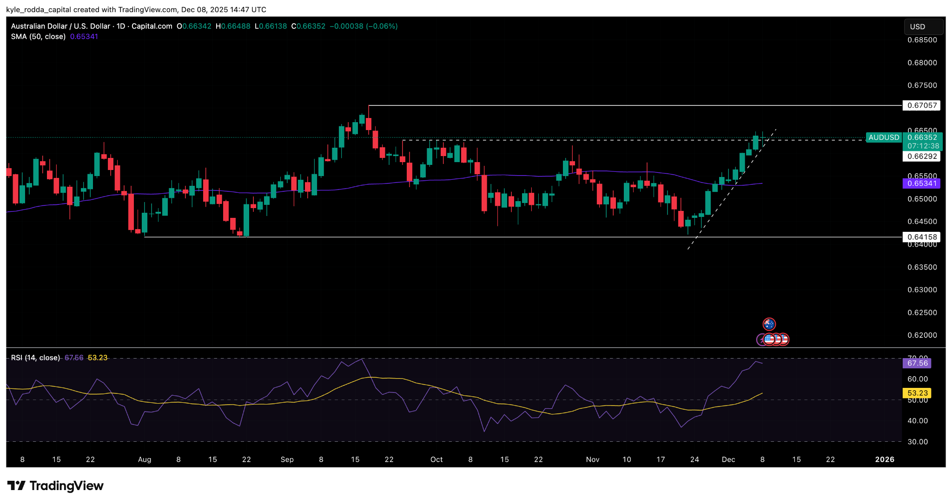
Task: Click the TradingView logo at bottom left
Action: coord(55,486)
